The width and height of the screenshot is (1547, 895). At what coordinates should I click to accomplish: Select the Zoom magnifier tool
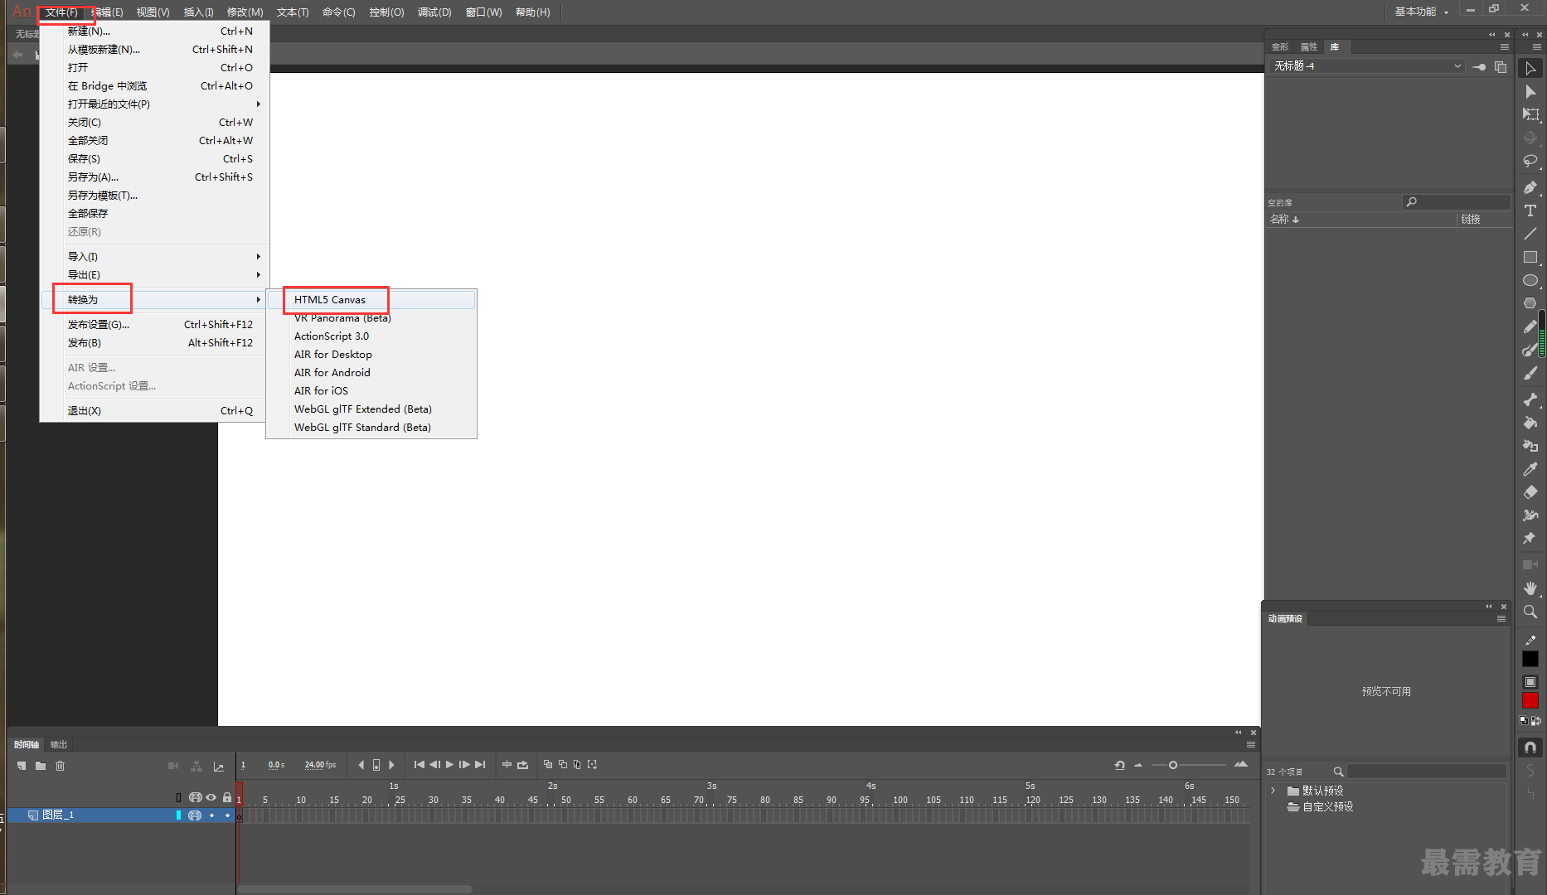pyautogui.click(x=1530, y=612)
